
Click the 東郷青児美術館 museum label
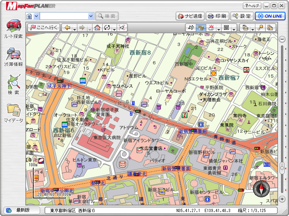212,170
